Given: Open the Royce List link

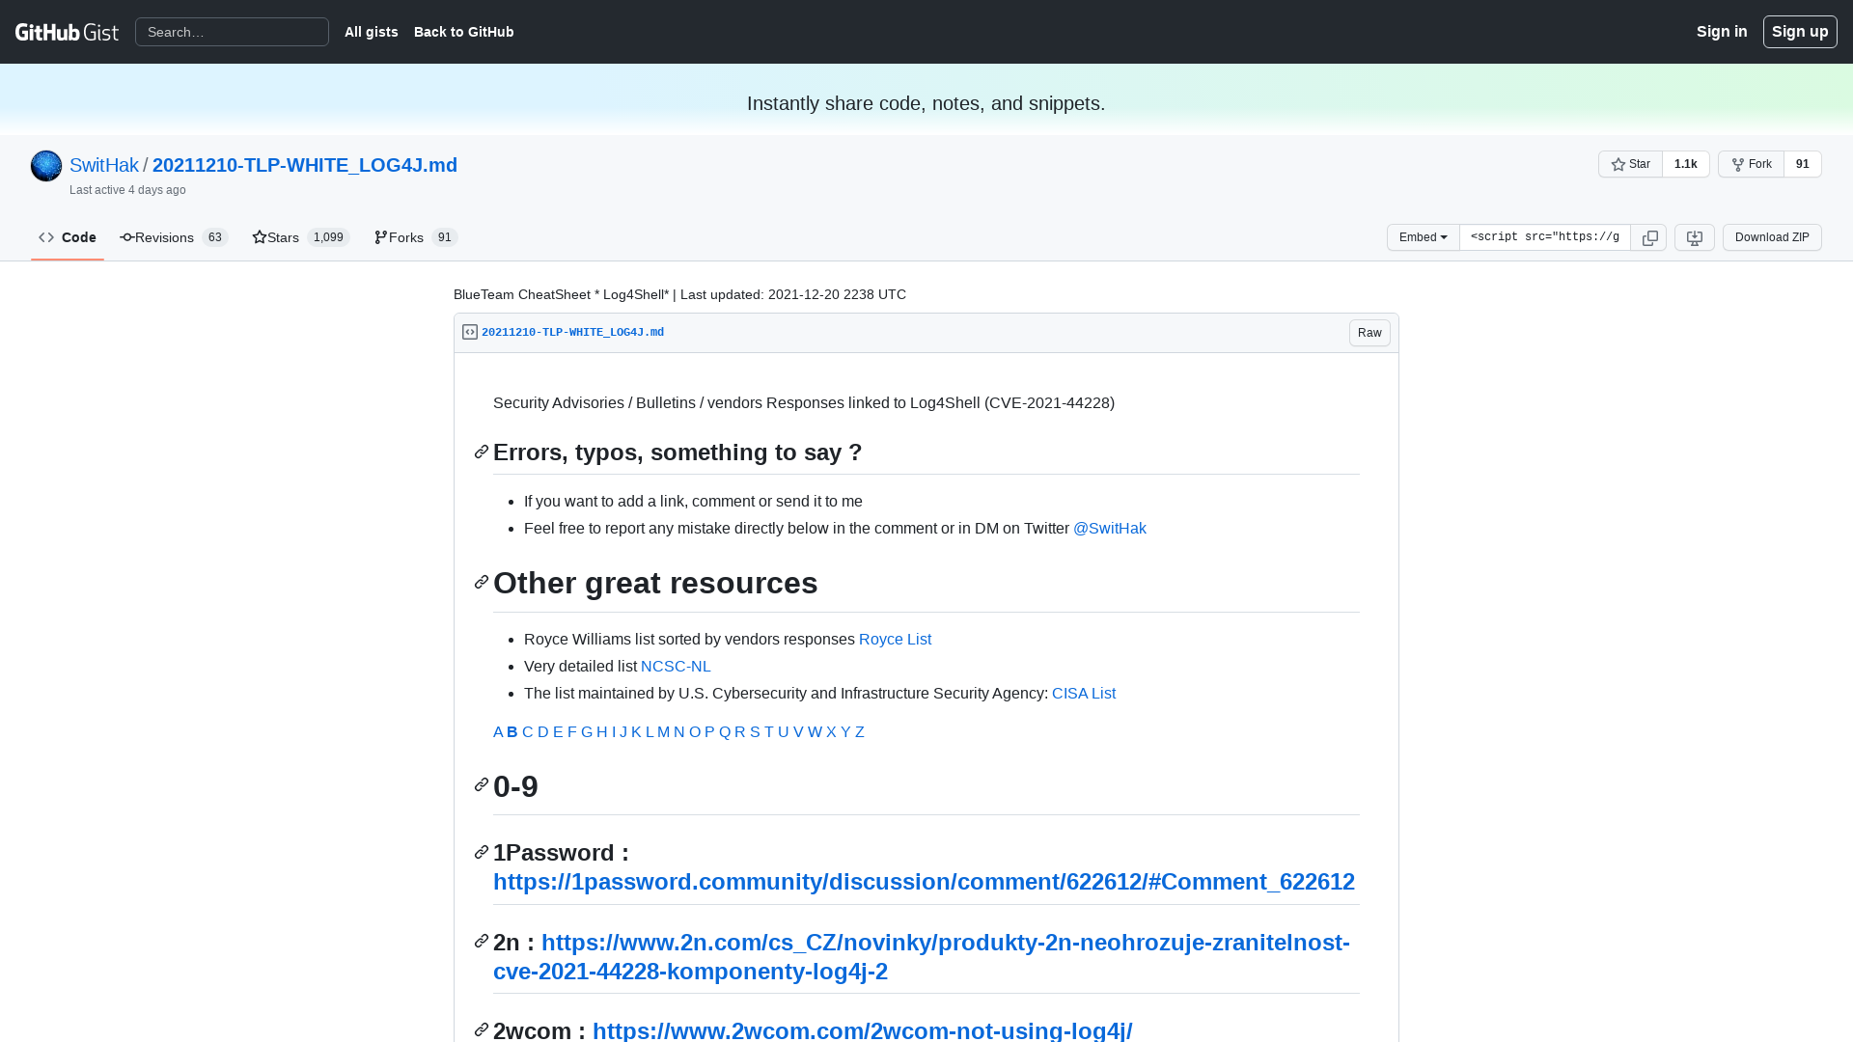Looking at the screenshot, I should 895,640.
